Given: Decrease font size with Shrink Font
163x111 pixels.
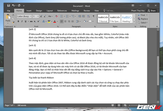Looking at the screenshot, I should coord(45,16).
